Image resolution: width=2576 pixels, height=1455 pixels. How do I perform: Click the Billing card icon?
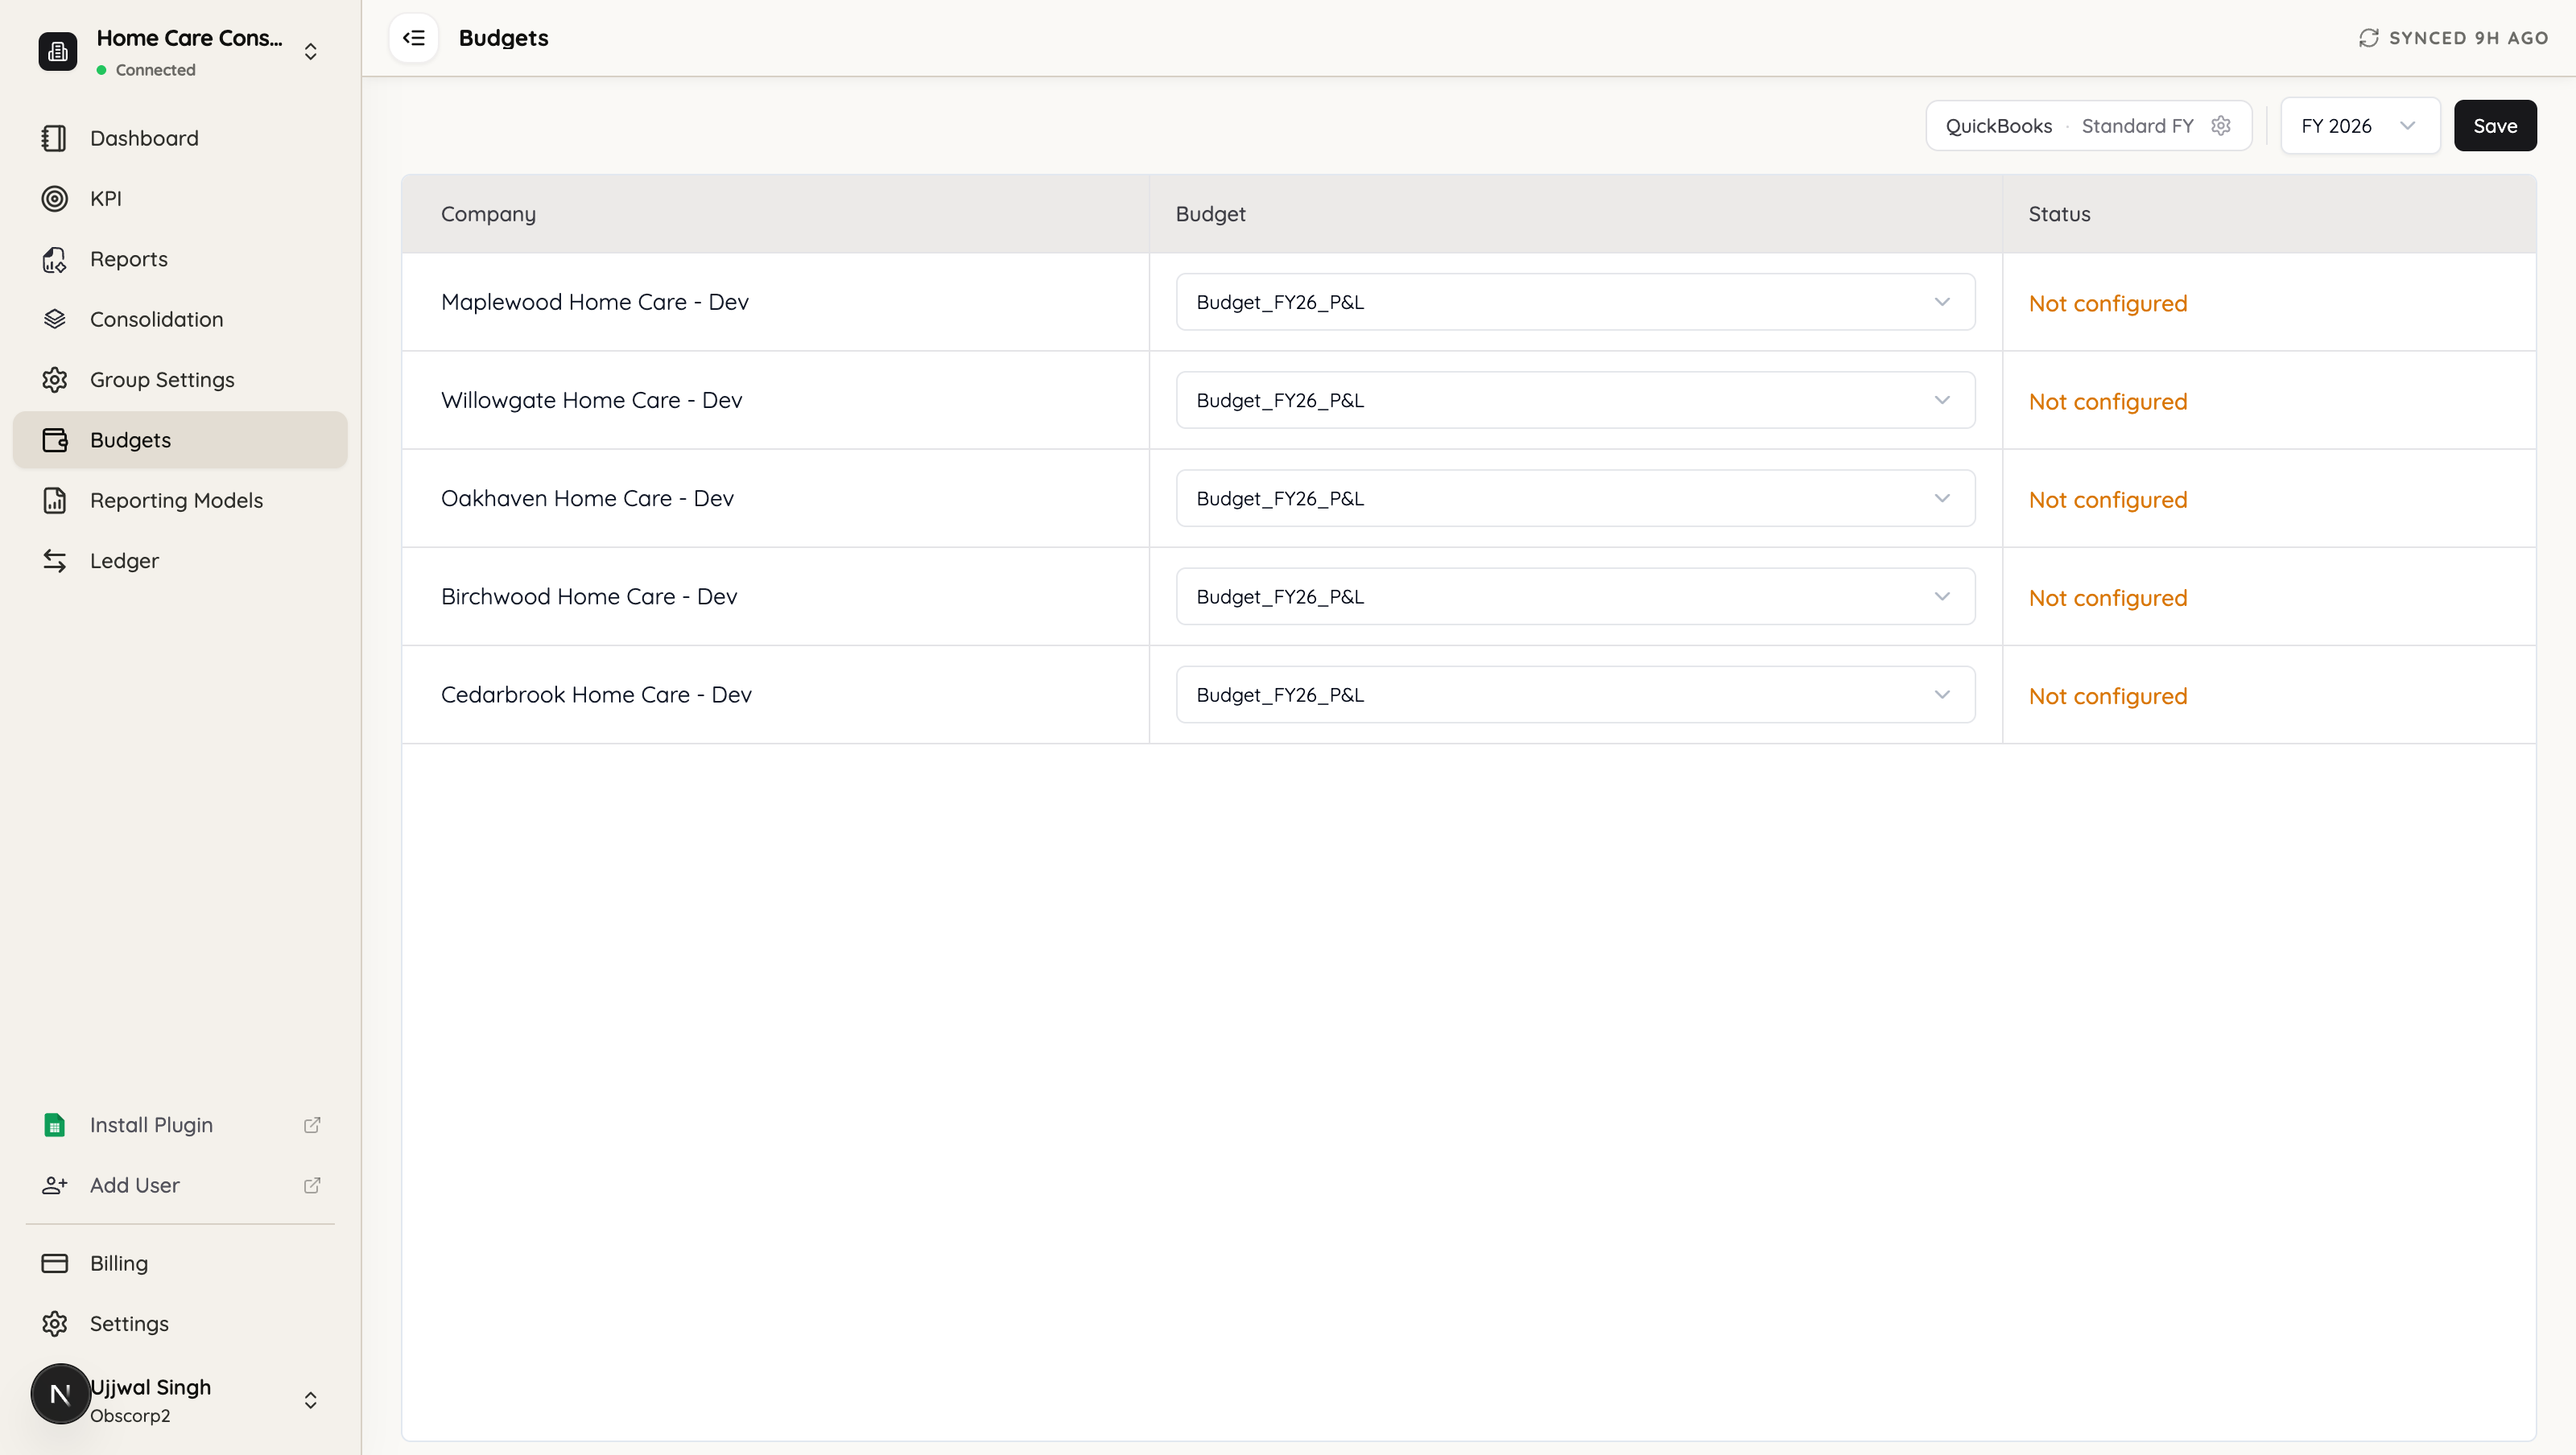pos(54,1263)
